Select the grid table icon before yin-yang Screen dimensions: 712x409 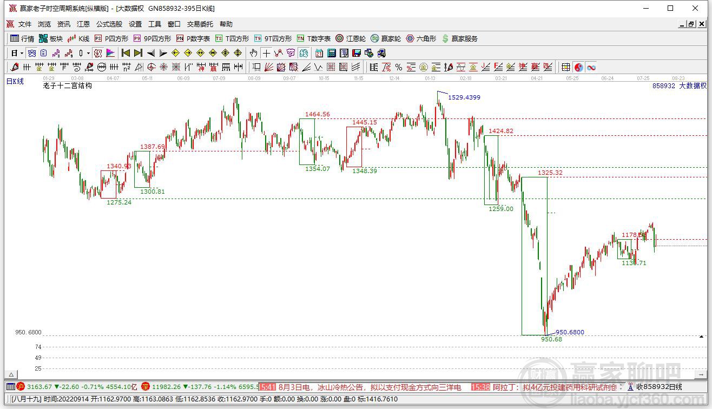pos(566,67)
